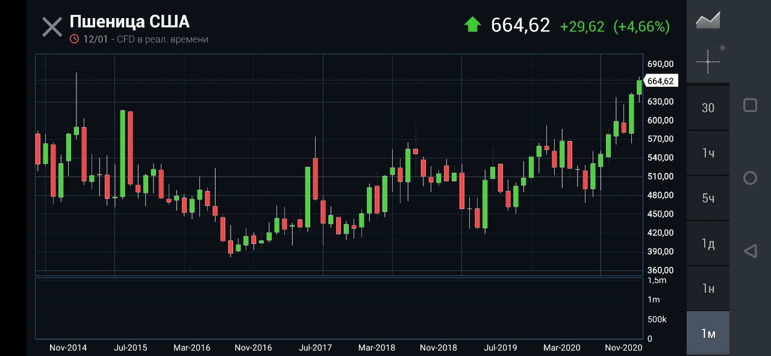
Task: Tap the large price value 664,62 in header
Action: point(520,25)
